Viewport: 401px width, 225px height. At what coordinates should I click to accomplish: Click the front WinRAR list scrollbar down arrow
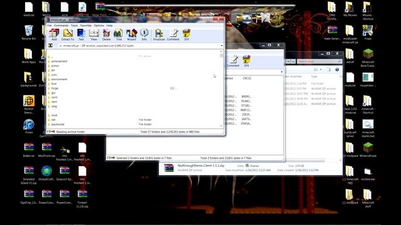point(221,126)
